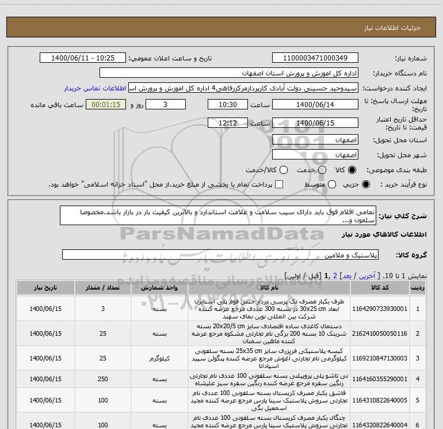
Task: Click the شرح کلی نیاز description box
Action: click(x=218, y=215)
